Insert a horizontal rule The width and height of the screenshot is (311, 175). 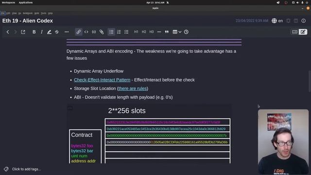[159, 32]
